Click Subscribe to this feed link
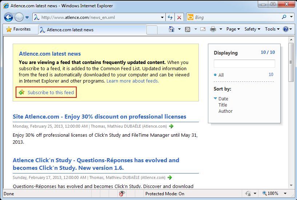This screenshot has width=297, height=200. (51, 92)
